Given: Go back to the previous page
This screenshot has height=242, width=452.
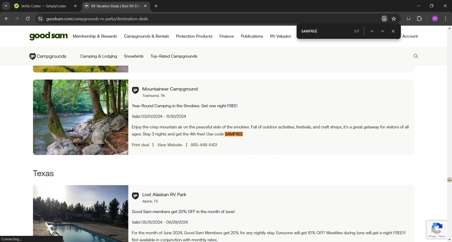Looking at the screenshot, I should click(7, 19).
